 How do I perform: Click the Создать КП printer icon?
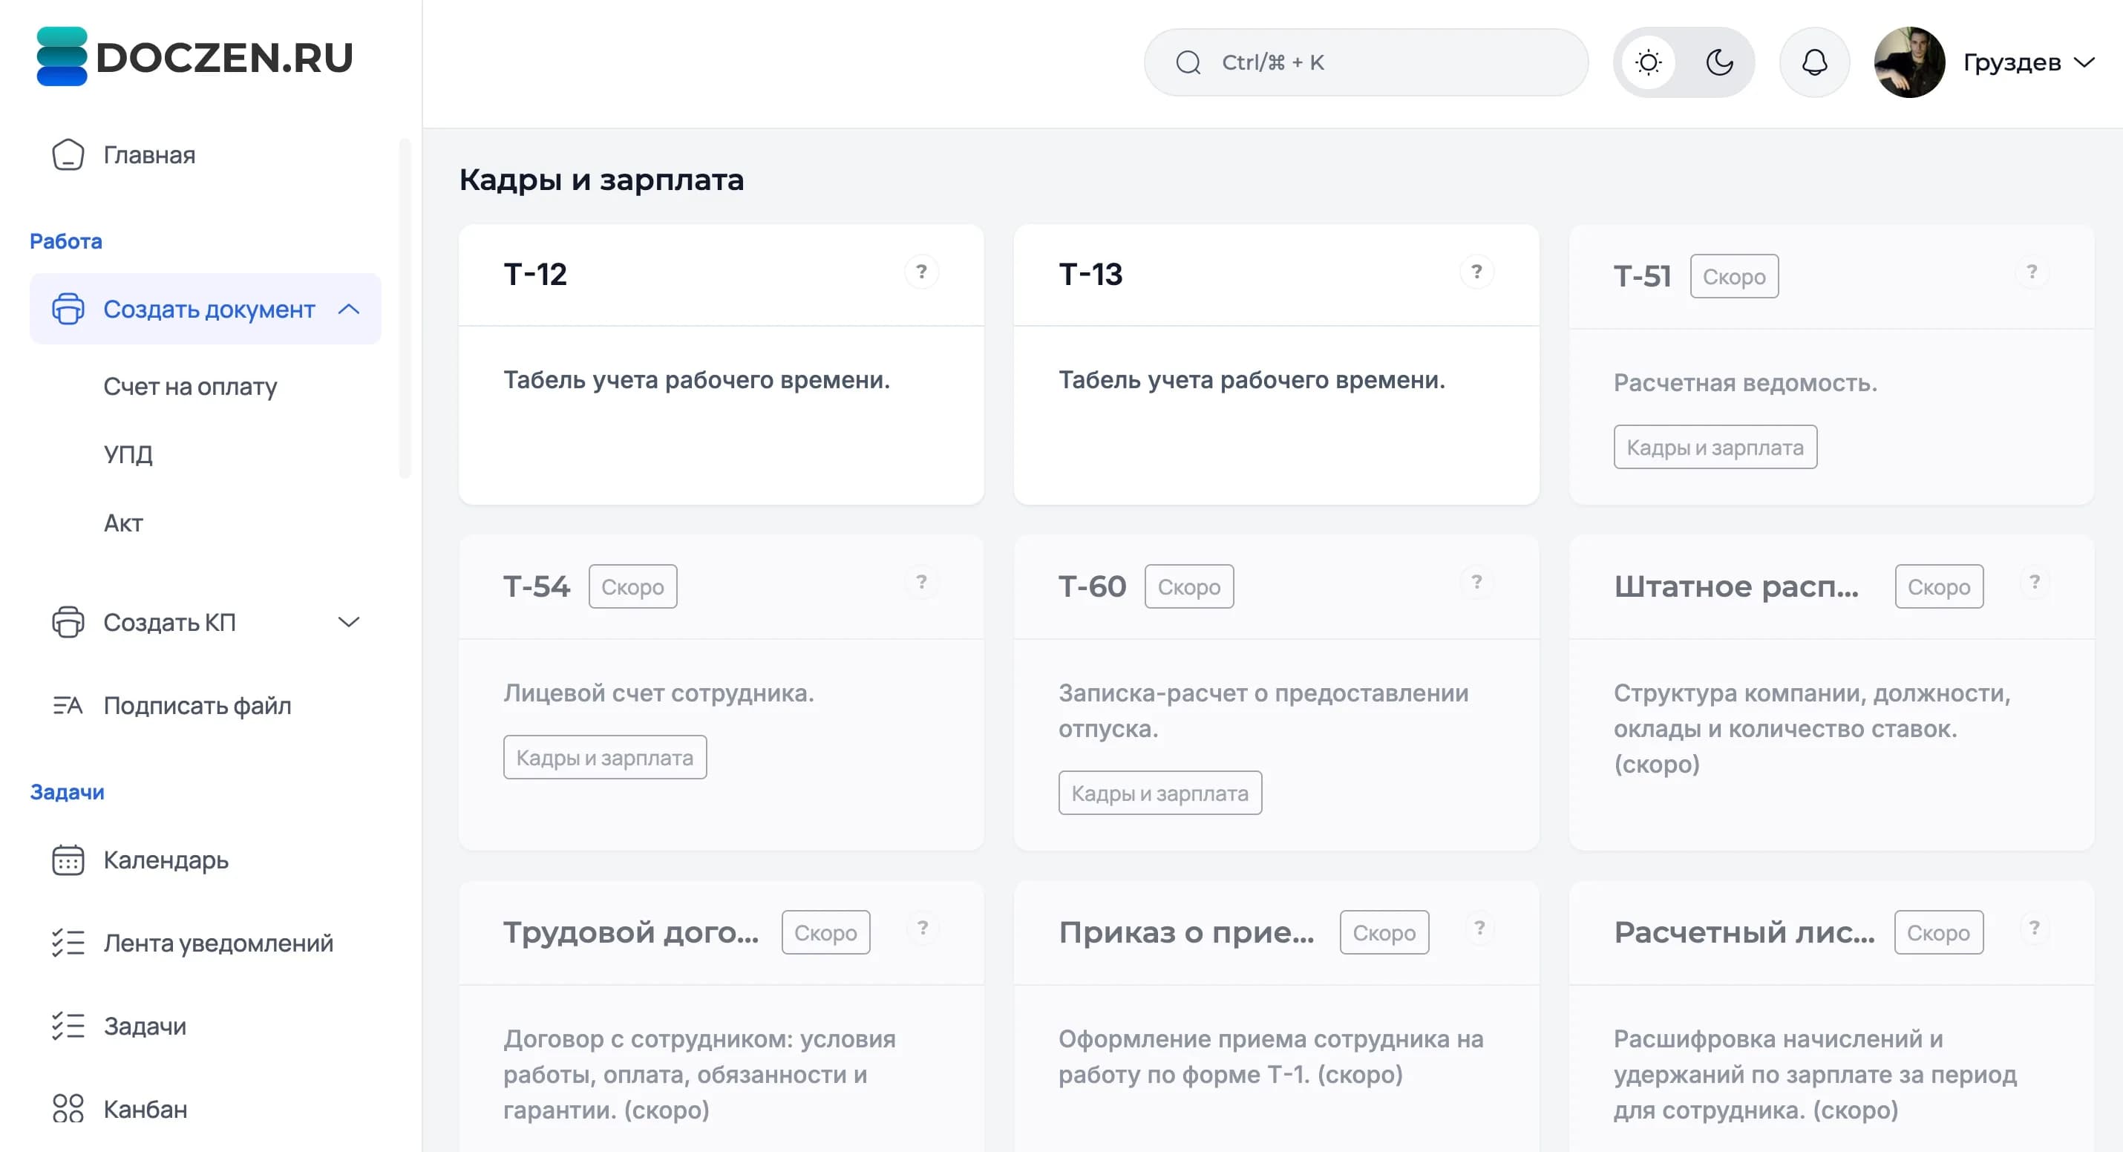pyautogui.click(x=68, y=622)
